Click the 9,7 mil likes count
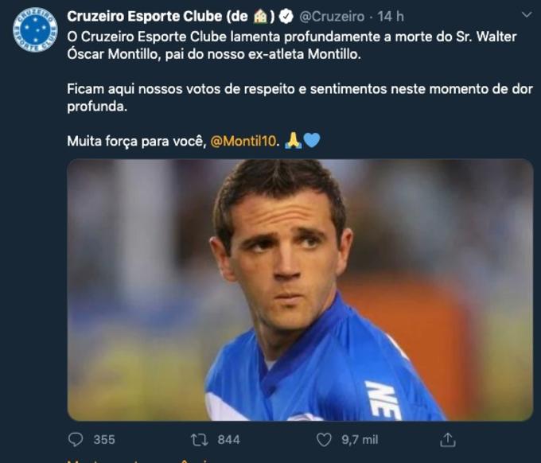The width and height of the screenshot is (541, 463). (360, 439)
